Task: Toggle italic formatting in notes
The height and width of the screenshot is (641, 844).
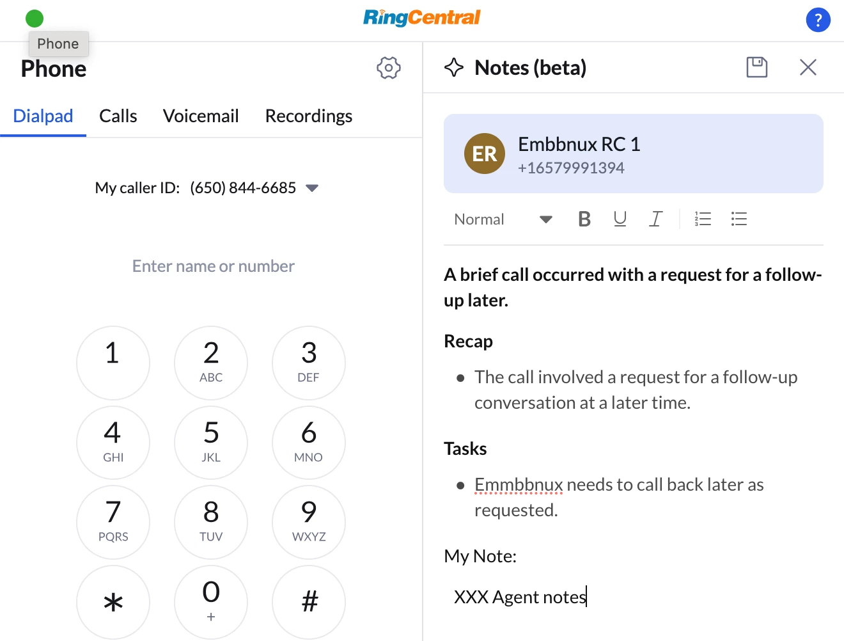Action: point(655,219)
